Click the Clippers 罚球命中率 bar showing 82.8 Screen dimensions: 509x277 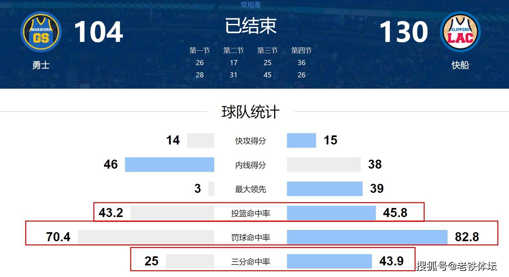pyautogui.click(x=367, y=237)
